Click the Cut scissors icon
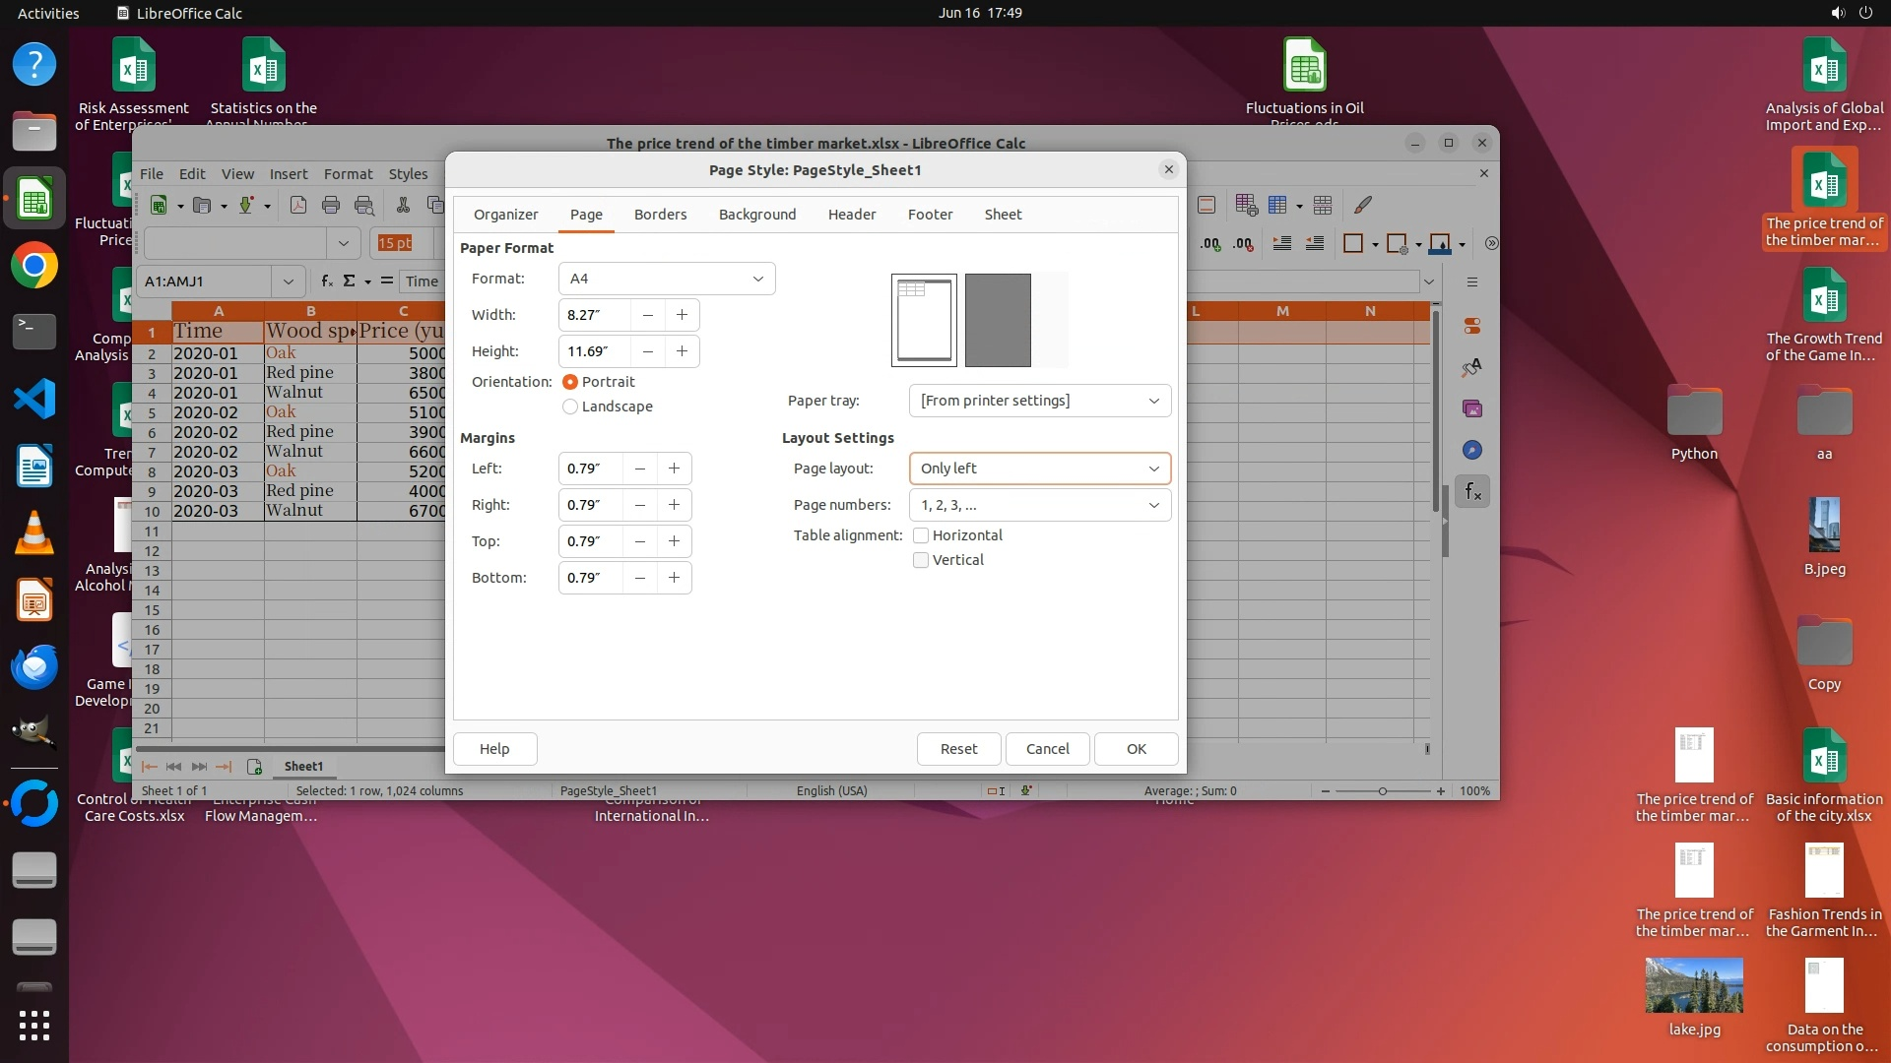Viewport: 1891px width, 1063px height. [x=403, y=205]
